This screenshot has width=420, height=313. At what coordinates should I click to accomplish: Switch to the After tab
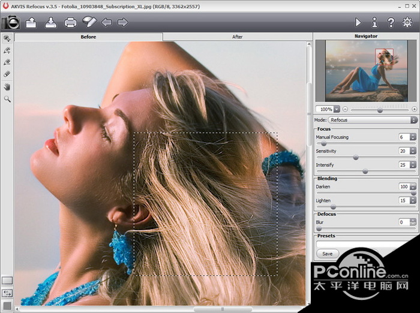click(237, 37)
